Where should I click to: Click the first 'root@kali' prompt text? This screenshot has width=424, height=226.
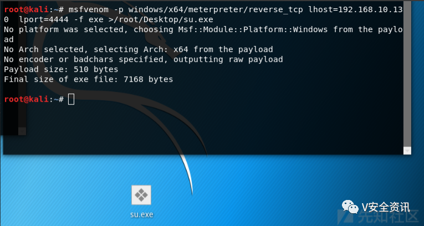26,10
